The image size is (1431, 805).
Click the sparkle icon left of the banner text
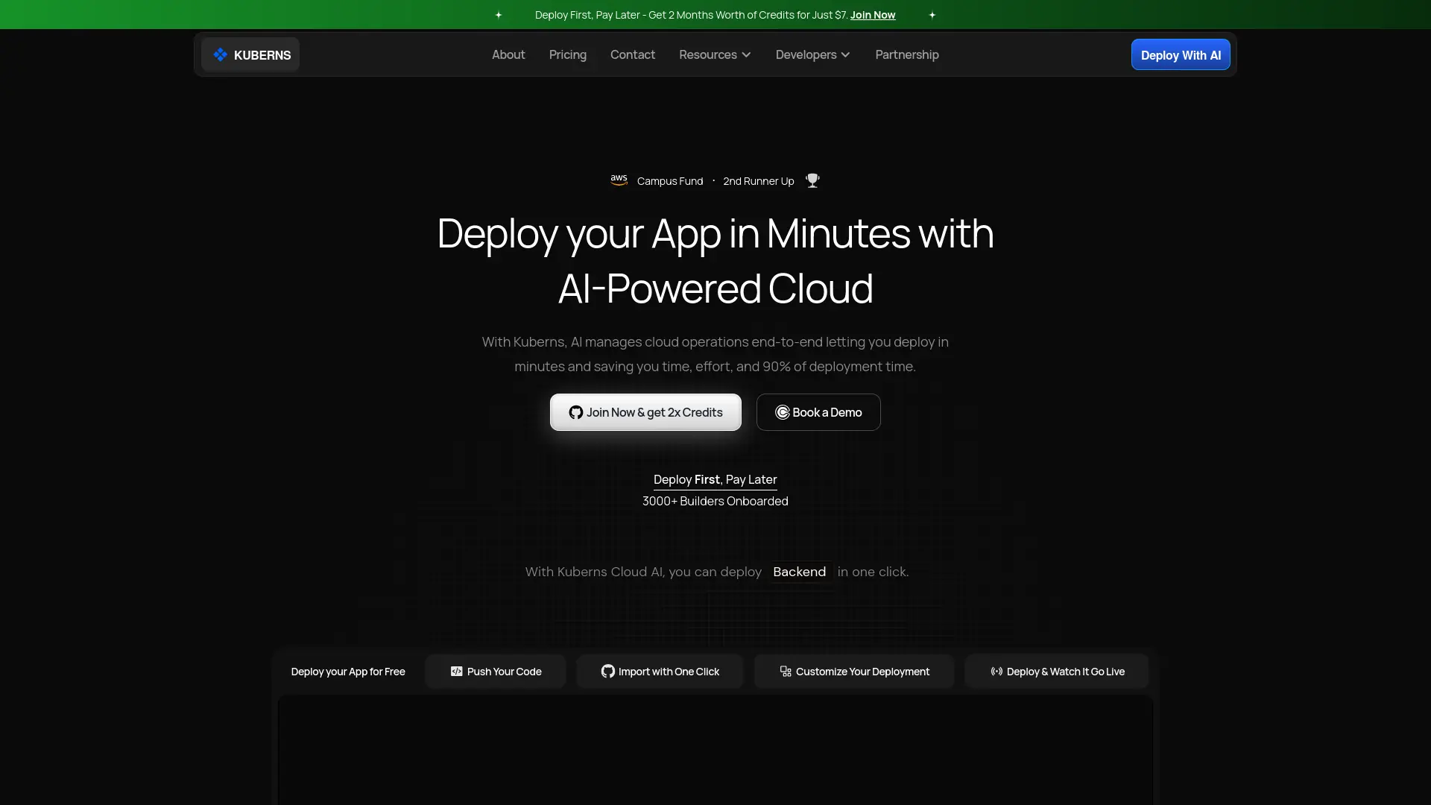click(x=499, y=14)
